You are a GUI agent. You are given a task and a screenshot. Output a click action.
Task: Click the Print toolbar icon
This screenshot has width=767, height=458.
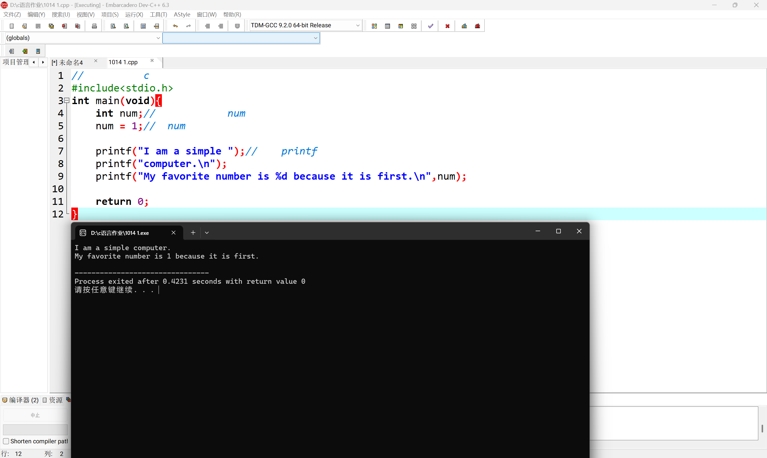(x=94, y=26)
